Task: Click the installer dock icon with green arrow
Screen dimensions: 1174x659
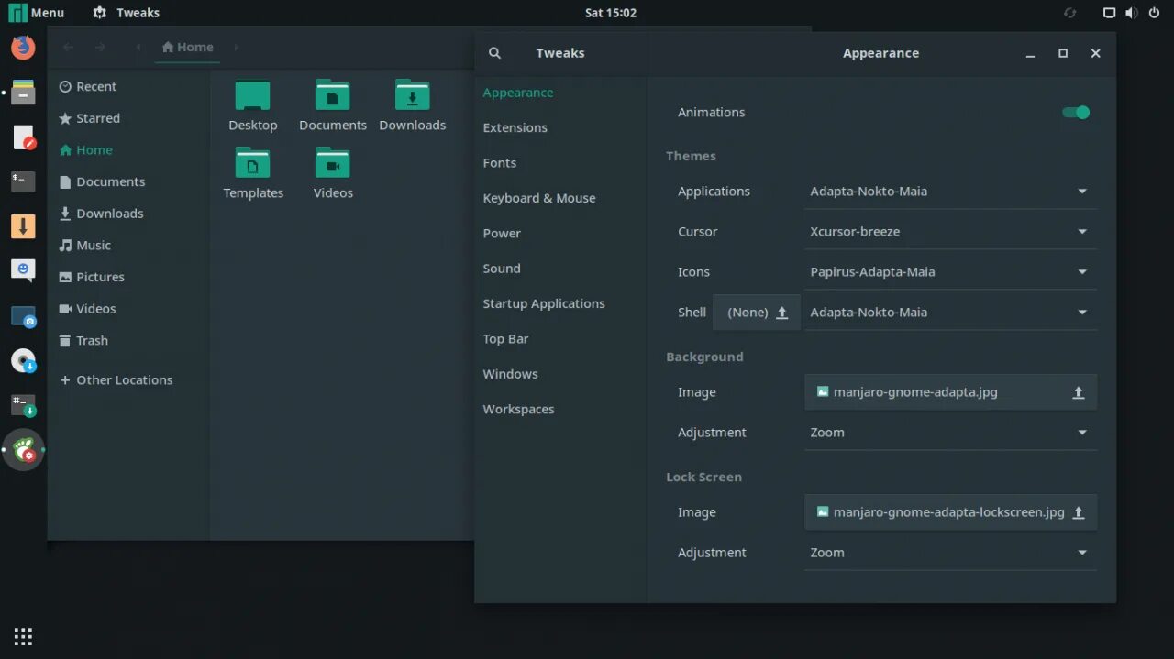Action: coord(23,405)
